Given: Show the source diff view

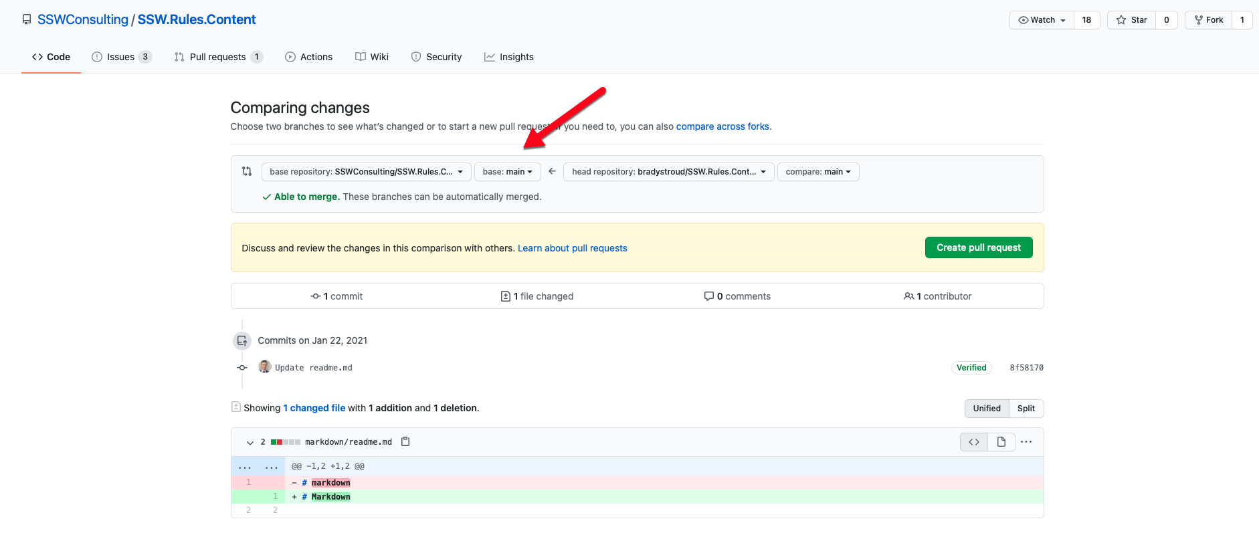Looking at the screenshot, I should click(974, 442).
